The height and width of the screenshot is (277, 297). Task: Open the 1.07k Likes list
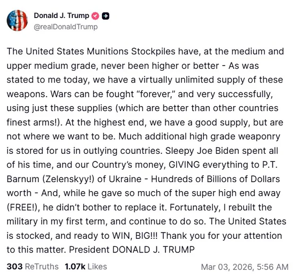[x=84, y=267]
